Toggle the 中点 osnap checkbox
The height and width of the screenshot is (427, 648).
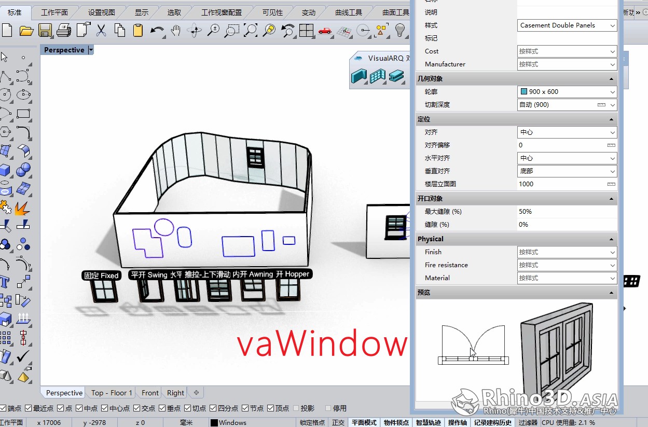point(79,408)
